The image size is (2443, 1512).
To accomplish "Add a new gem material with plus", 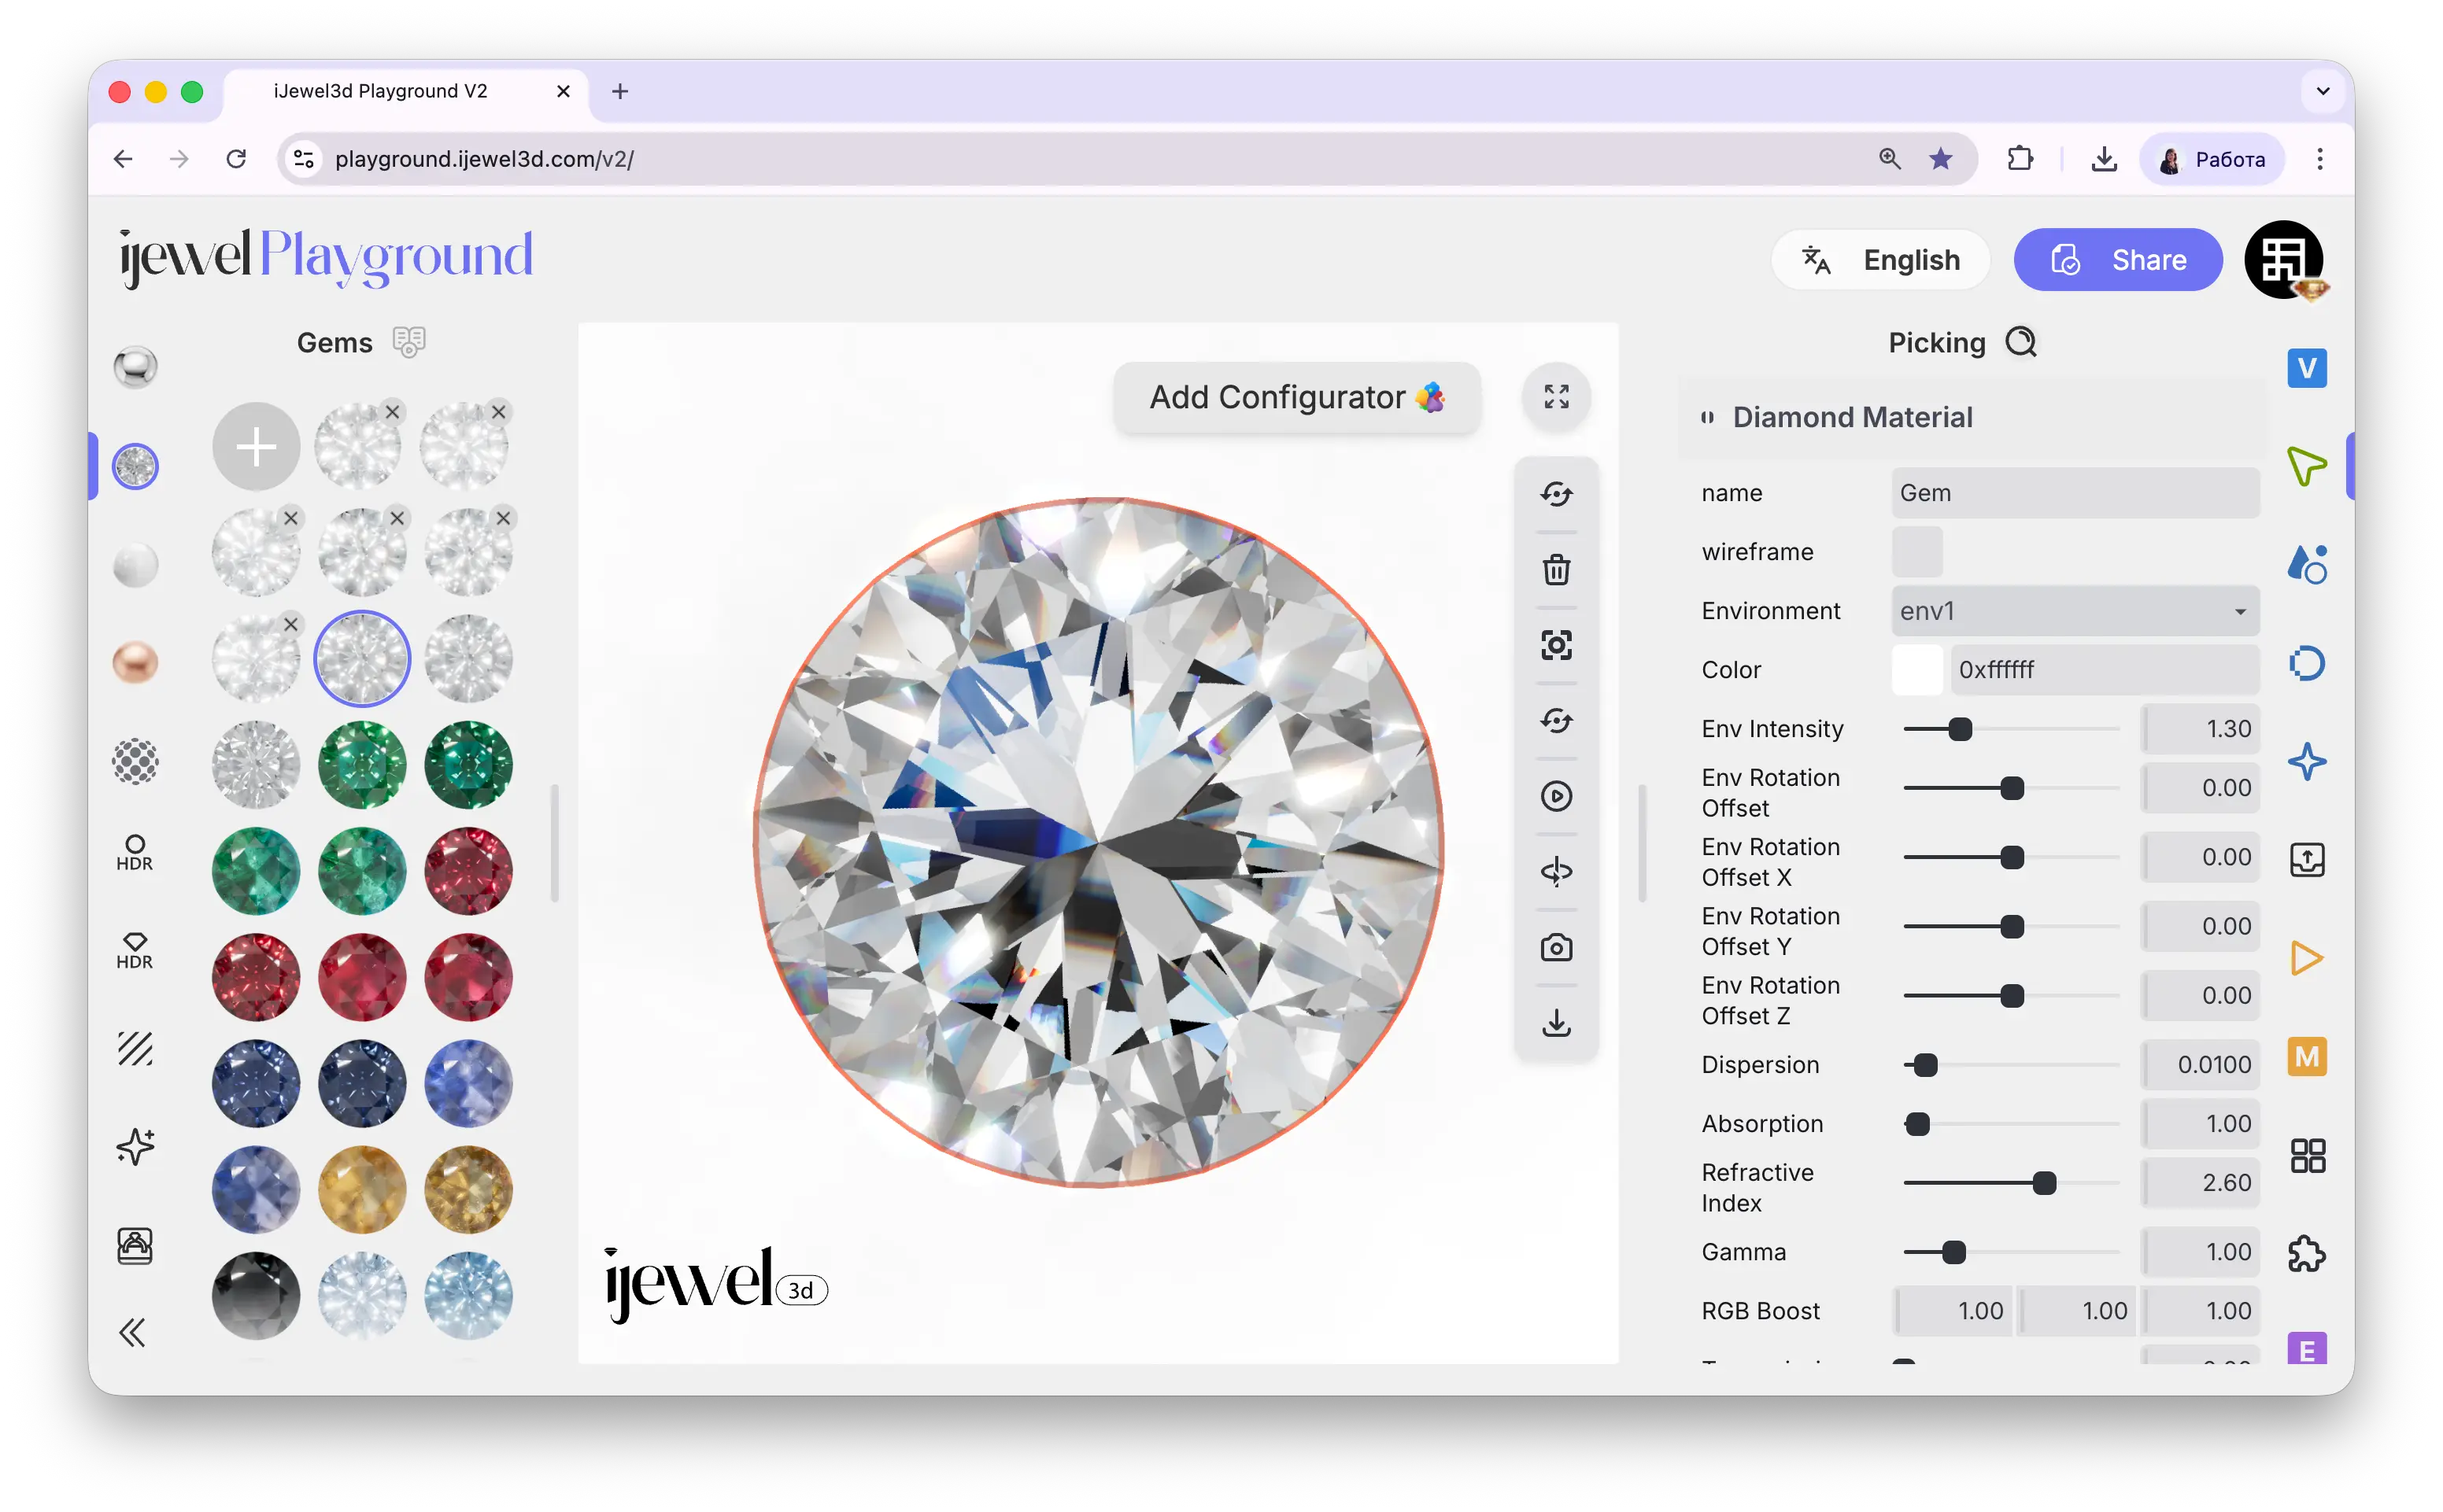I will pos(256,447).
